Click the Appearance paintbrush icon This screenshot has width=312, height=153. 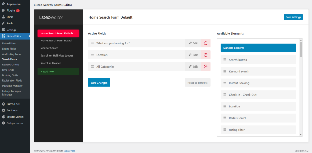3,4
